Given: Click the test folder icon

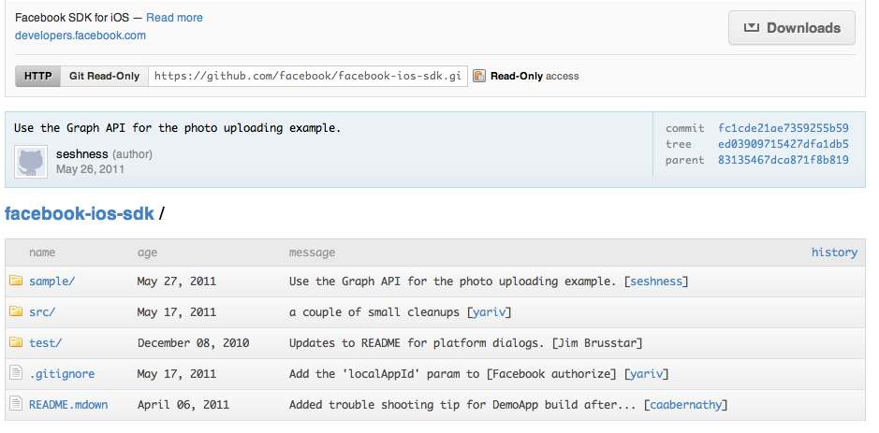Looking at the screenshot, I should click(x=15, y=342).
